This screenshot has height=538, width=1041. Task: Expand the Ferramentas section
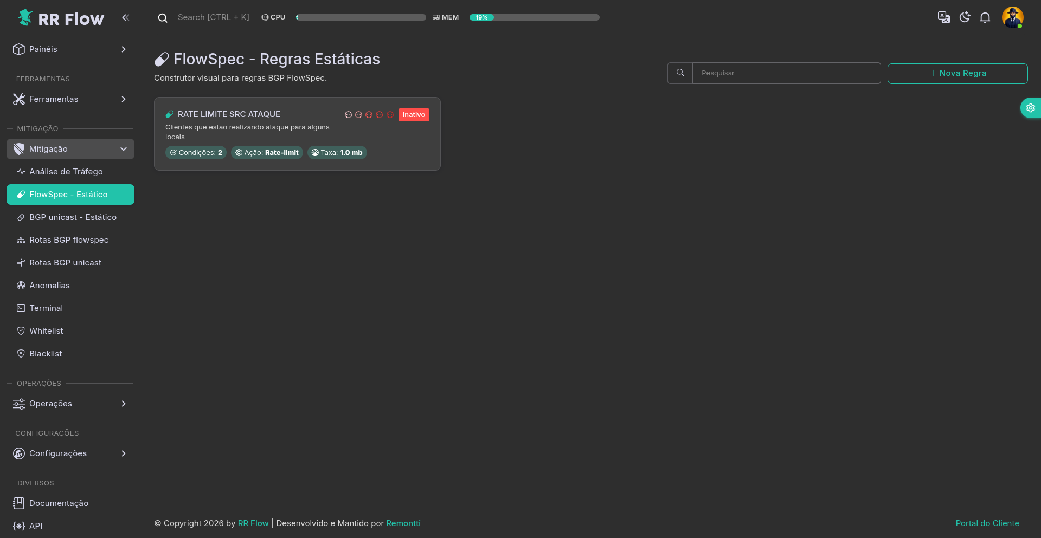pos(70,99)
